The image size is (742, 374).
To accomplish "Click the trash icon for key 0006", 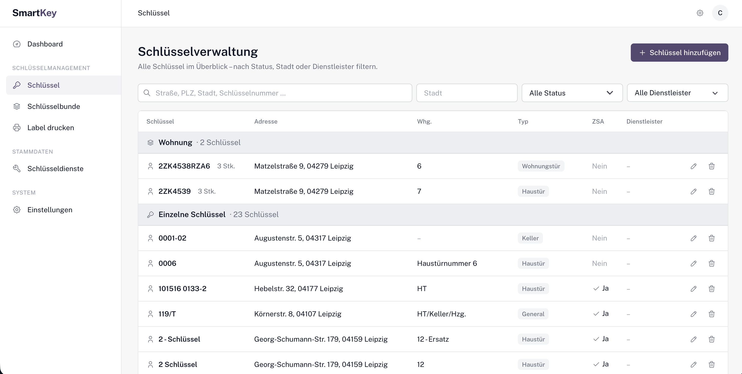I will (x=711, y=263).
